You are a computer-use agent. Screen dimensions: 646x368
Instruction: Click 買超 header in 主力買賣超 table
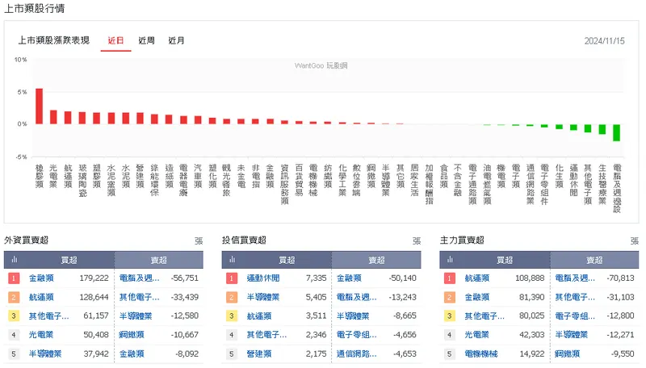pos(505,260)
